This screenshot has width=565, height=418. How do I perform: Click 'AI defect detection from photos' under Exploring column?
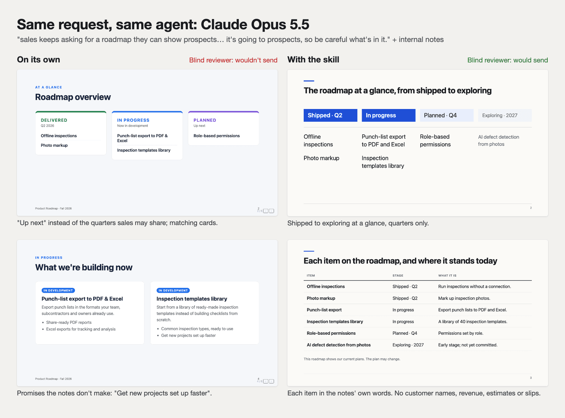click(499, 140)
